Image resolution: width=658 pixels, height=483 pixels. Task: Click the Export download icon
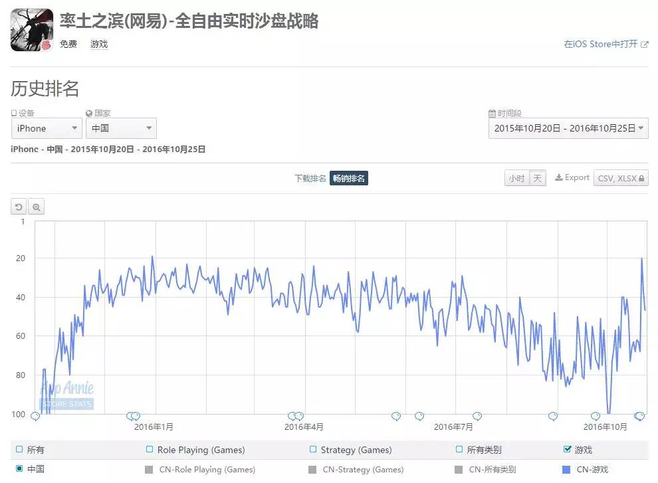(x=559, y=178)
